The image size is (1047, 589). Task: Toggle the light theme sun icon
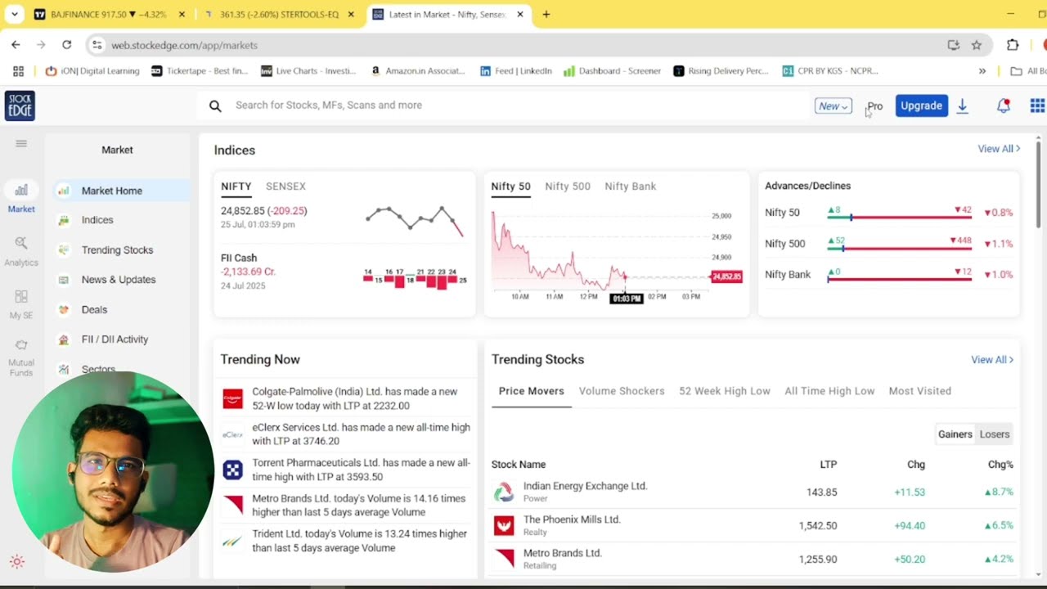click(17, 561)
